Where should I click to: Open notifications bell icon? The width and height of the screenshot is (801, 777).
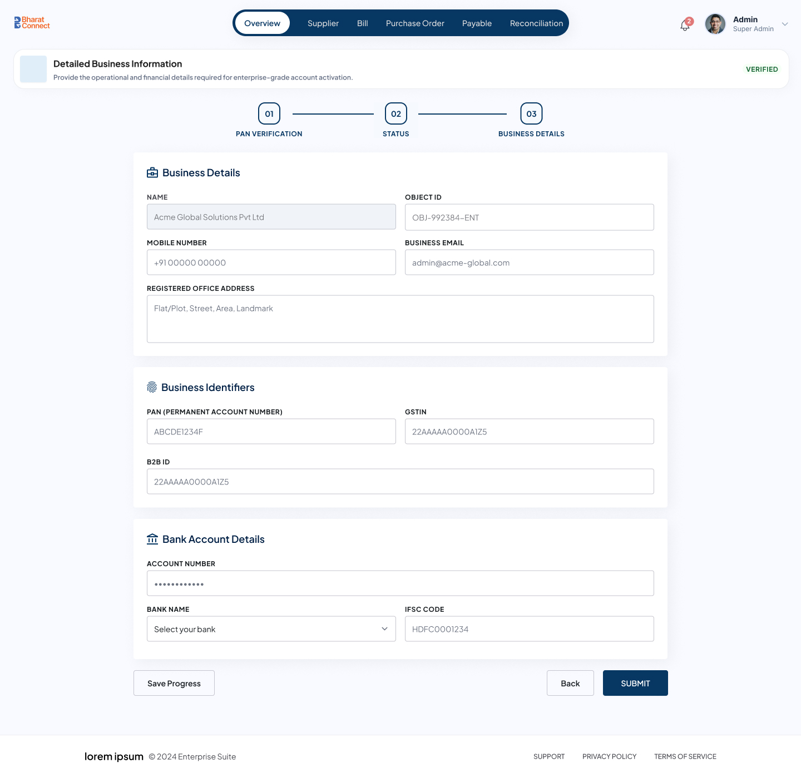(685, 26)
